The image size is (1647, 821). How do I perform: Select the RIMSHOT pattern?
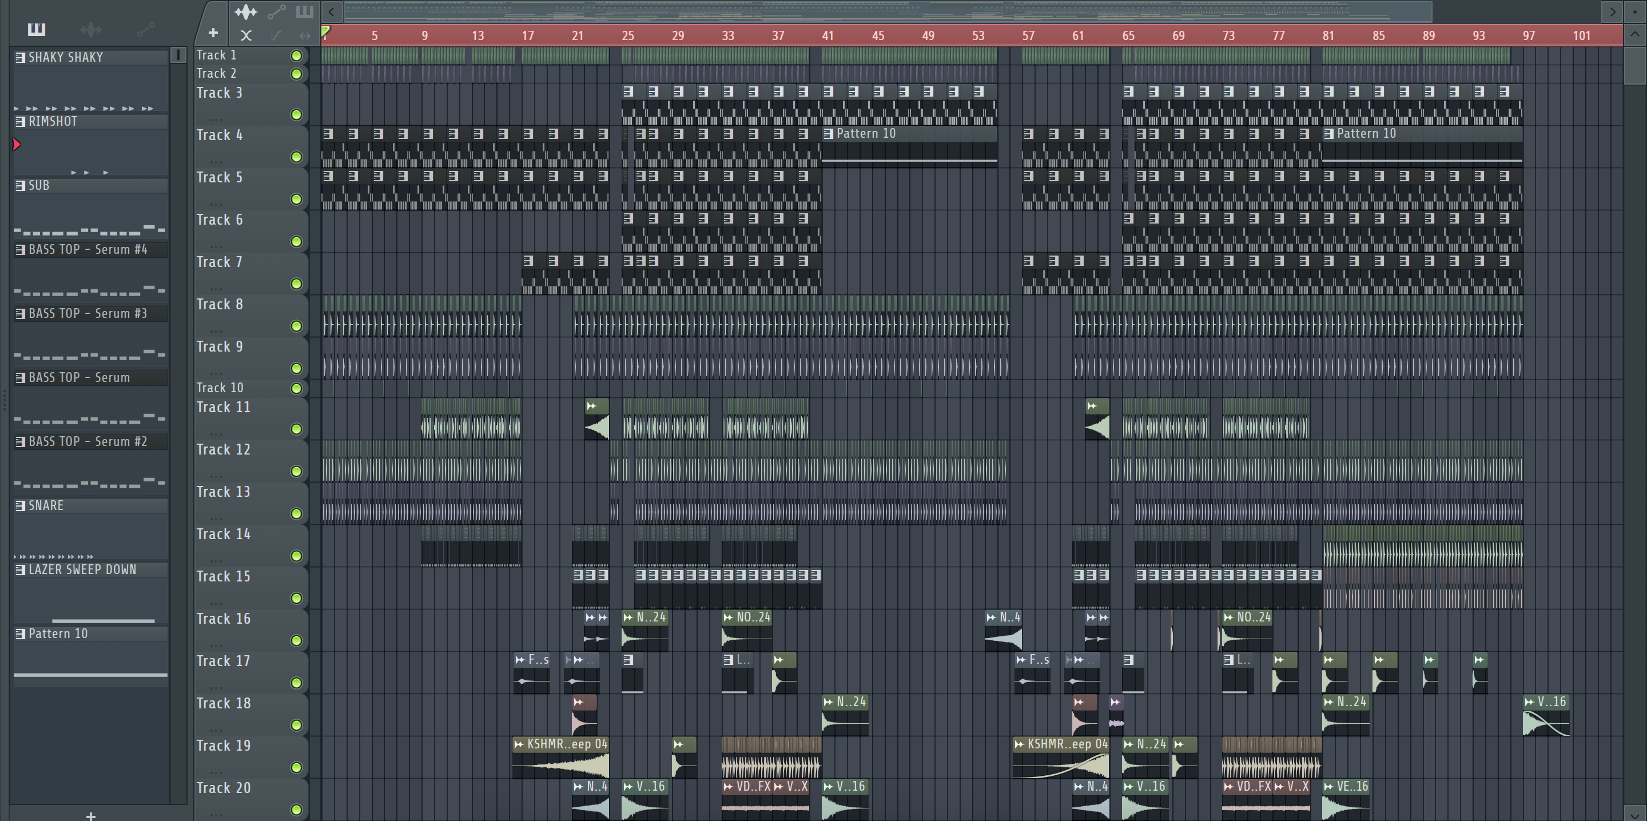point(91,121)
